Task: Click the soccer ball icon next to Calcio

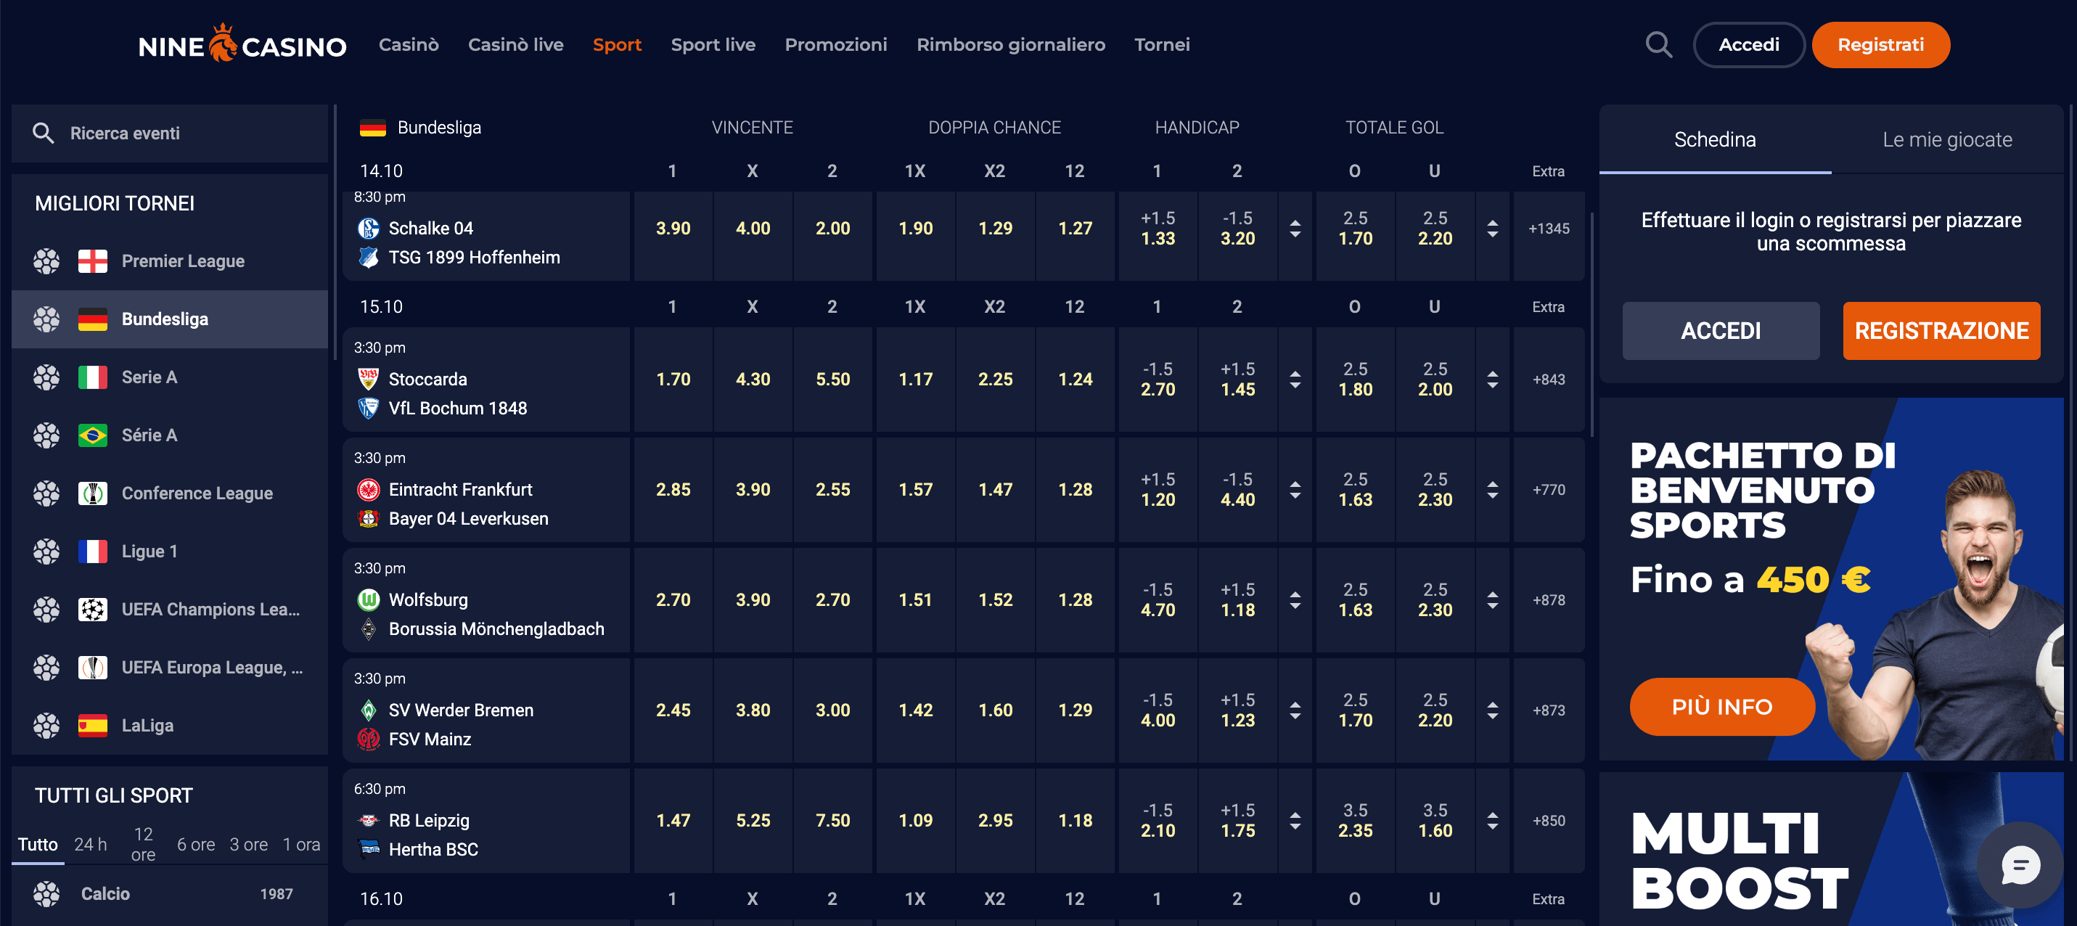Action: tap(48, 894)
